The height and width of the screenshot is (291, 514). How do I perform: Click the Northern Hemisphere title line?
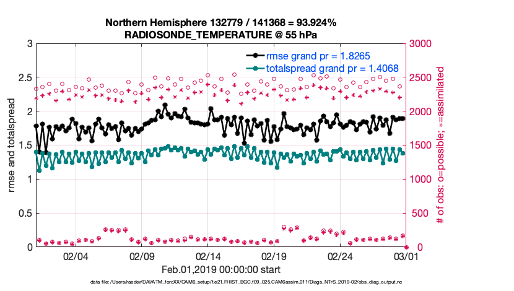tap(220, 23)
